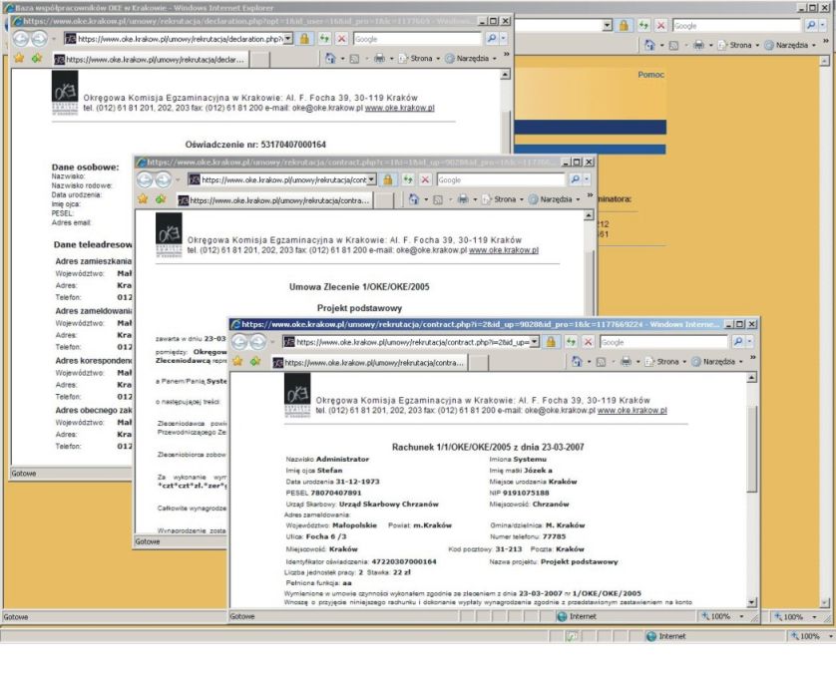
Task: Stop page loading with the red X
Action: (588, 340)
